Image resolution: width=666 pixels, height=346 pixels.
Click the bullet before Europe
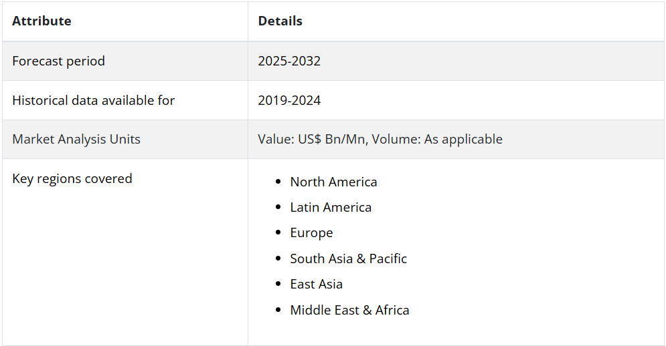278,232
